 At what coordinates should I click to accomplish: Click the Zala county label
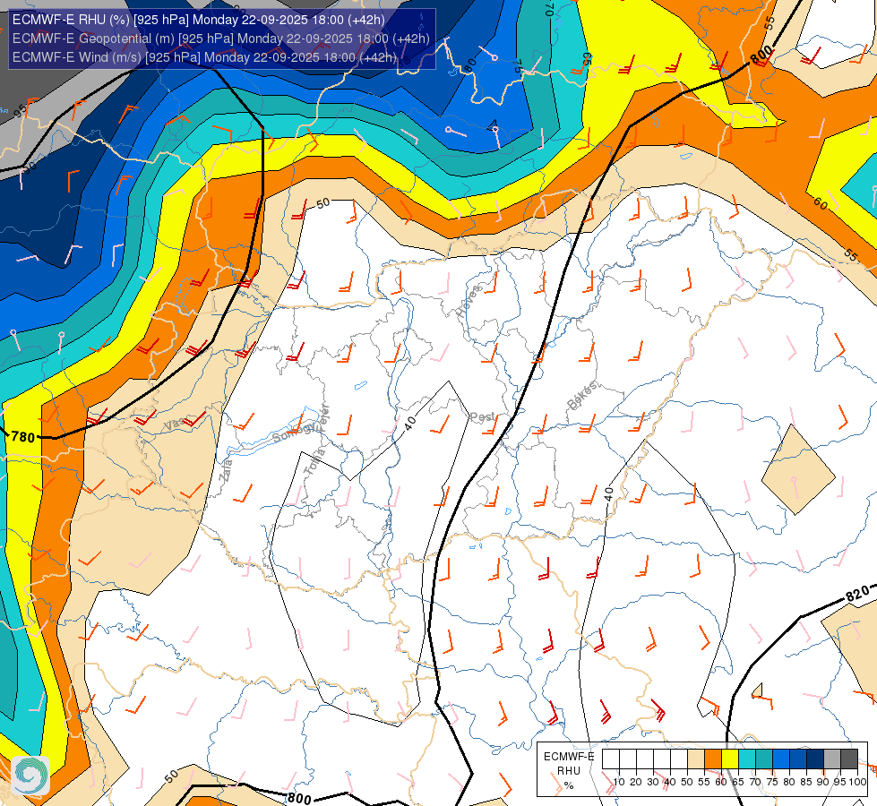pyautogui.click(x=226, y=470)
